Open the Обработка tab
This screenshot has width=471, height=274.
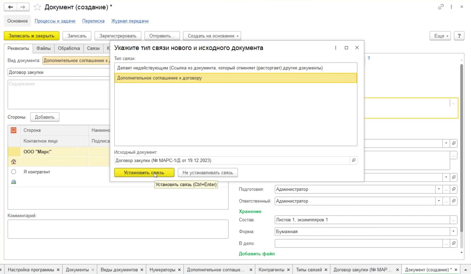(x=69, y=48)
